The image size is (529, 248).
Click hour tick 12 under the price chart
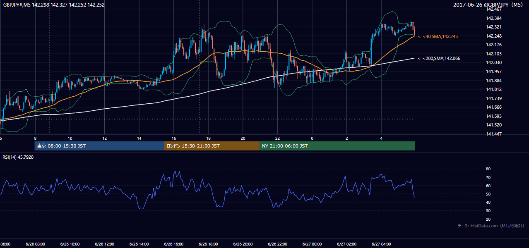(104, 138)
